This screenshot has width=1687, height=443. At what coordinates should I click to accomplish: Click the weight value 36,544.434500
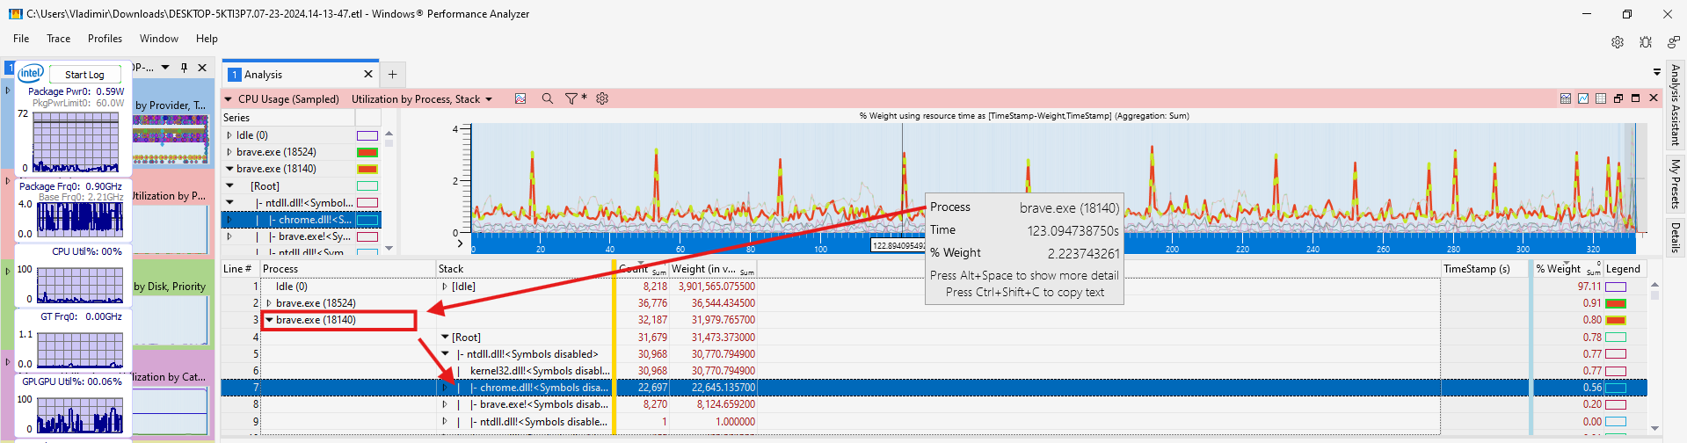point(723,303)
